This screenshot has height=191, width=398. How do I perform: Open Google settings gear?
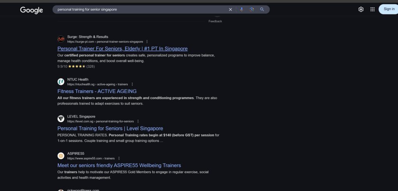tap(361, 9)
